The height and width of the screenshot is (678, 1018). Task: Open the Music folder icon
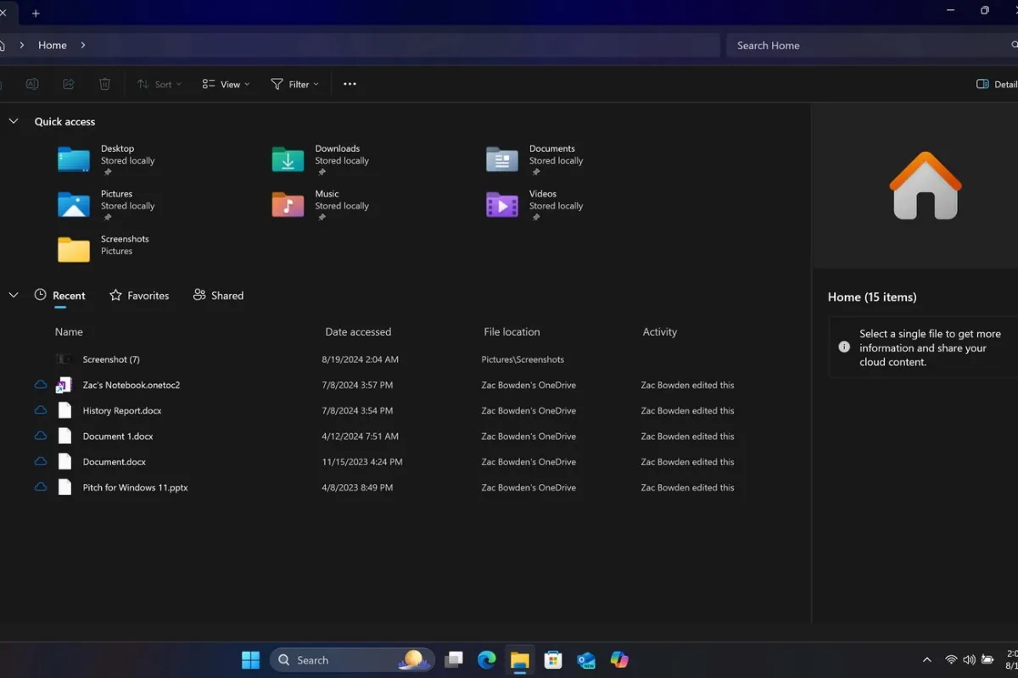(x=288, y=205)
